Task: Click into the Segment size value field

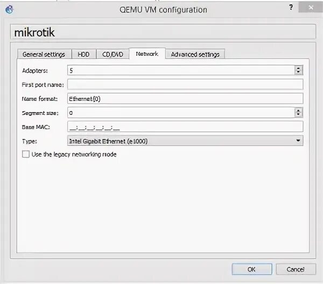Action: click(181, 112)
